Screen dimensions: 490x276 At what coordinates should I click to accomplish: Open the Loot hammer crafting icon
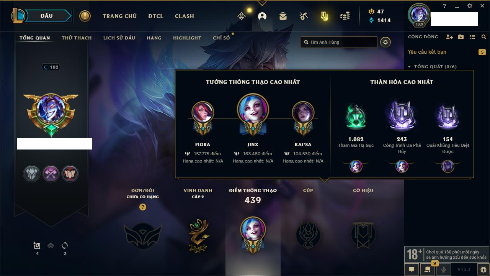click(x=303, y=16)
